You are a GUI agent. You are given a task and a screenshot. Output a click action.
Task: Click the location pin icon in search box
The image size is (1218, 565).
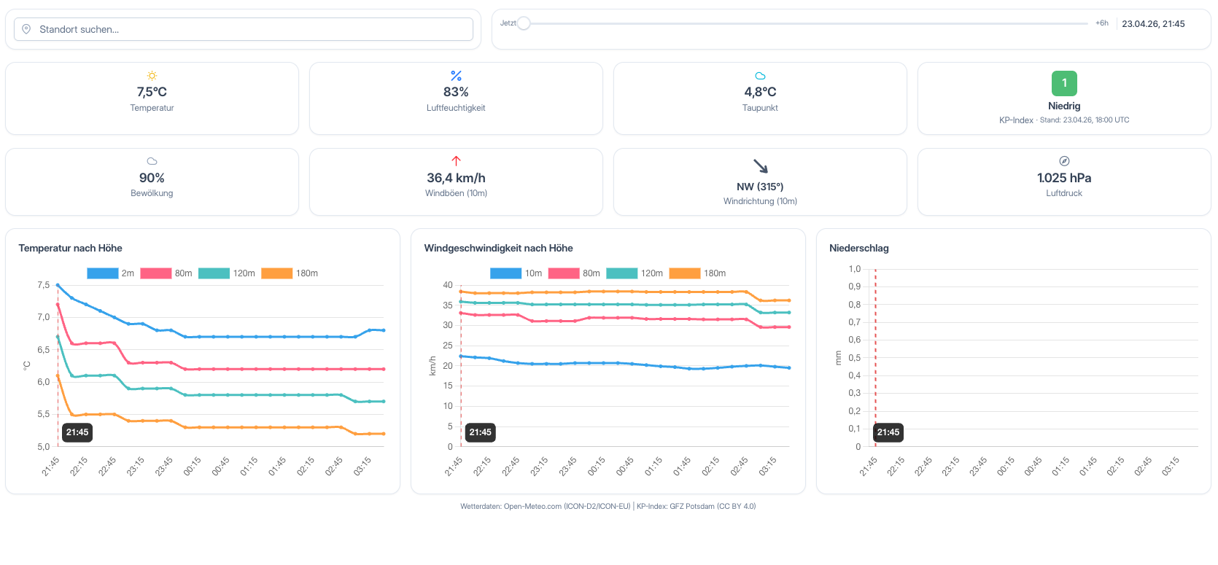26,29
